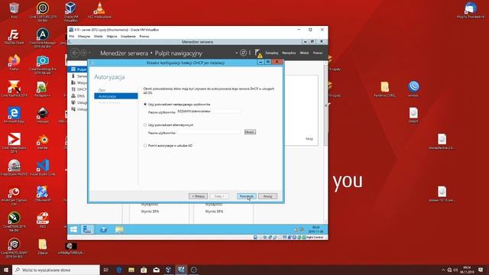Open the Widok menu in VirtualBox menu bar
This screenshot has height=275, width=489.
pyautogui.click(x=99, y=37)
